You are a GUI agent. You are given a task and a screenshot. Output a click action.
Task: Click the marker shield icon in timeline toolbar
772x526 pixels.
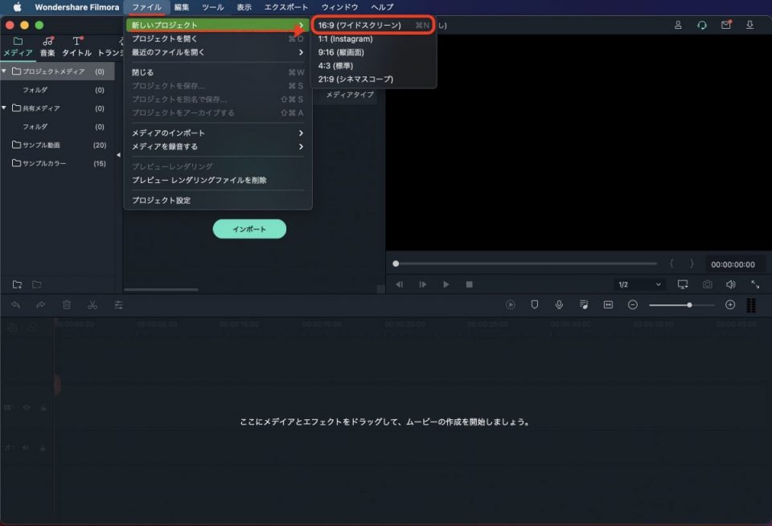coord(534,305)
